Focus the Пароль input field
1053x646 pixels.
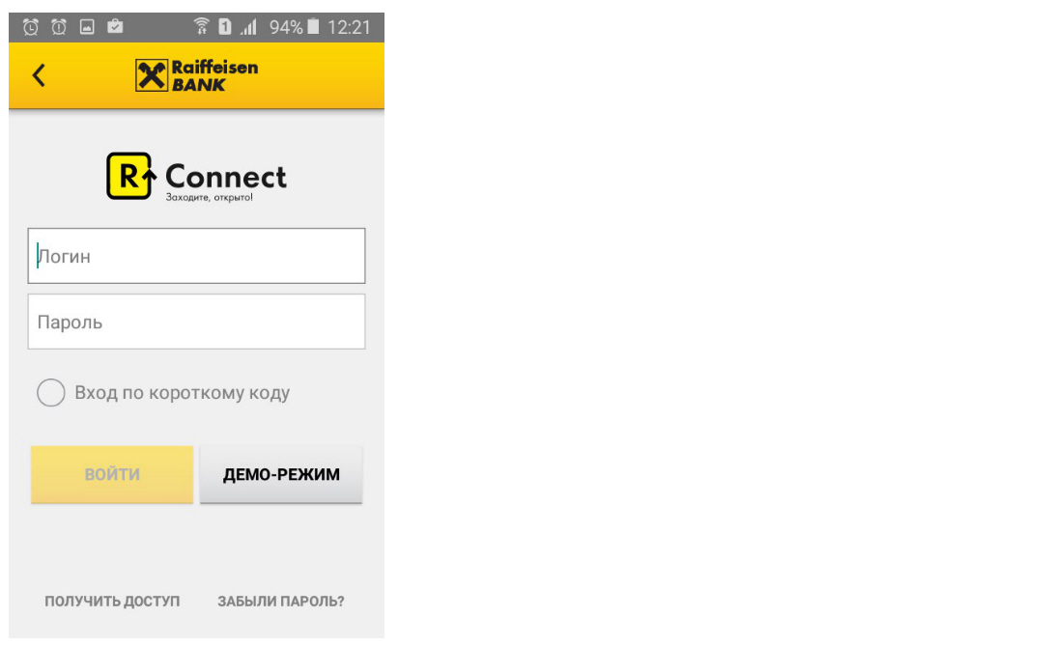196,322
